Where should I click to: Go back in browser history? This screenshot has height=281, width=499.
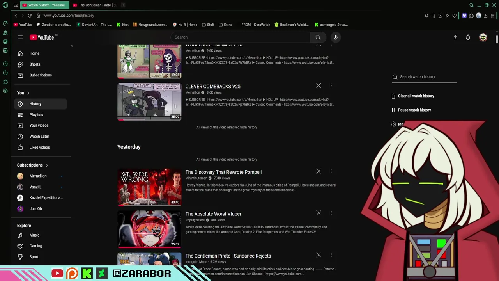[16, 16]
